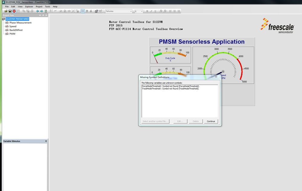Click the context help question-arrow icon

[101, 11]
